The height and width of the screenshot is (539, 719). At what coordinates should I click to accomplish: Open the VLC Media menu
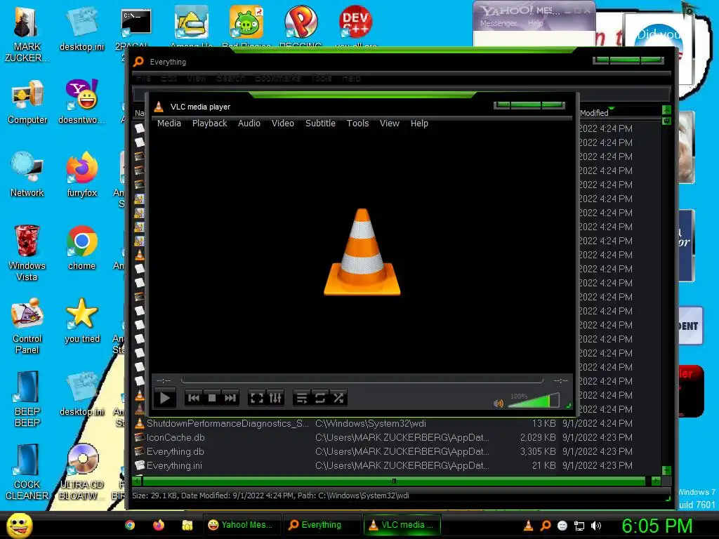[x=169, y=124]
